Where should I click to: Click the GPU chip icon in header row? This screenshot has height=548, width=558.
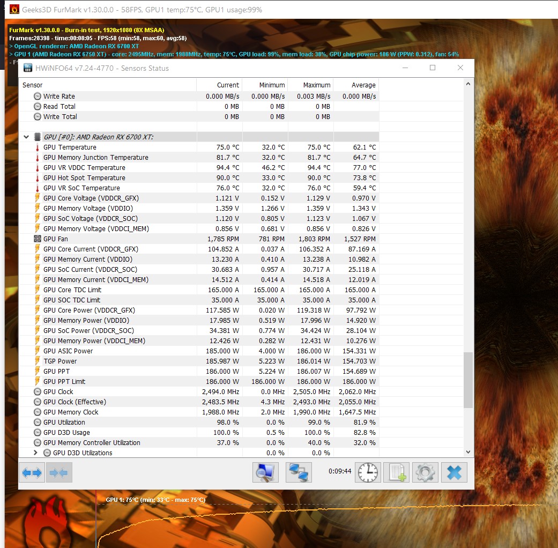pos(38,137)
